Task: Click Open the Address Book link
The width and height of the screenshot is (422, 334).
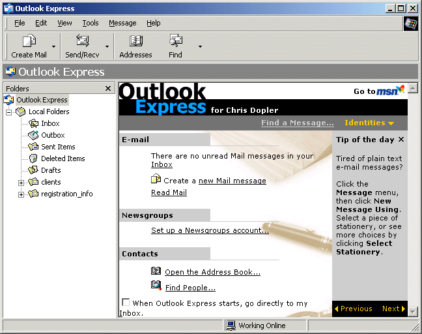Action: pyautogui.click(x=212, y=272)
